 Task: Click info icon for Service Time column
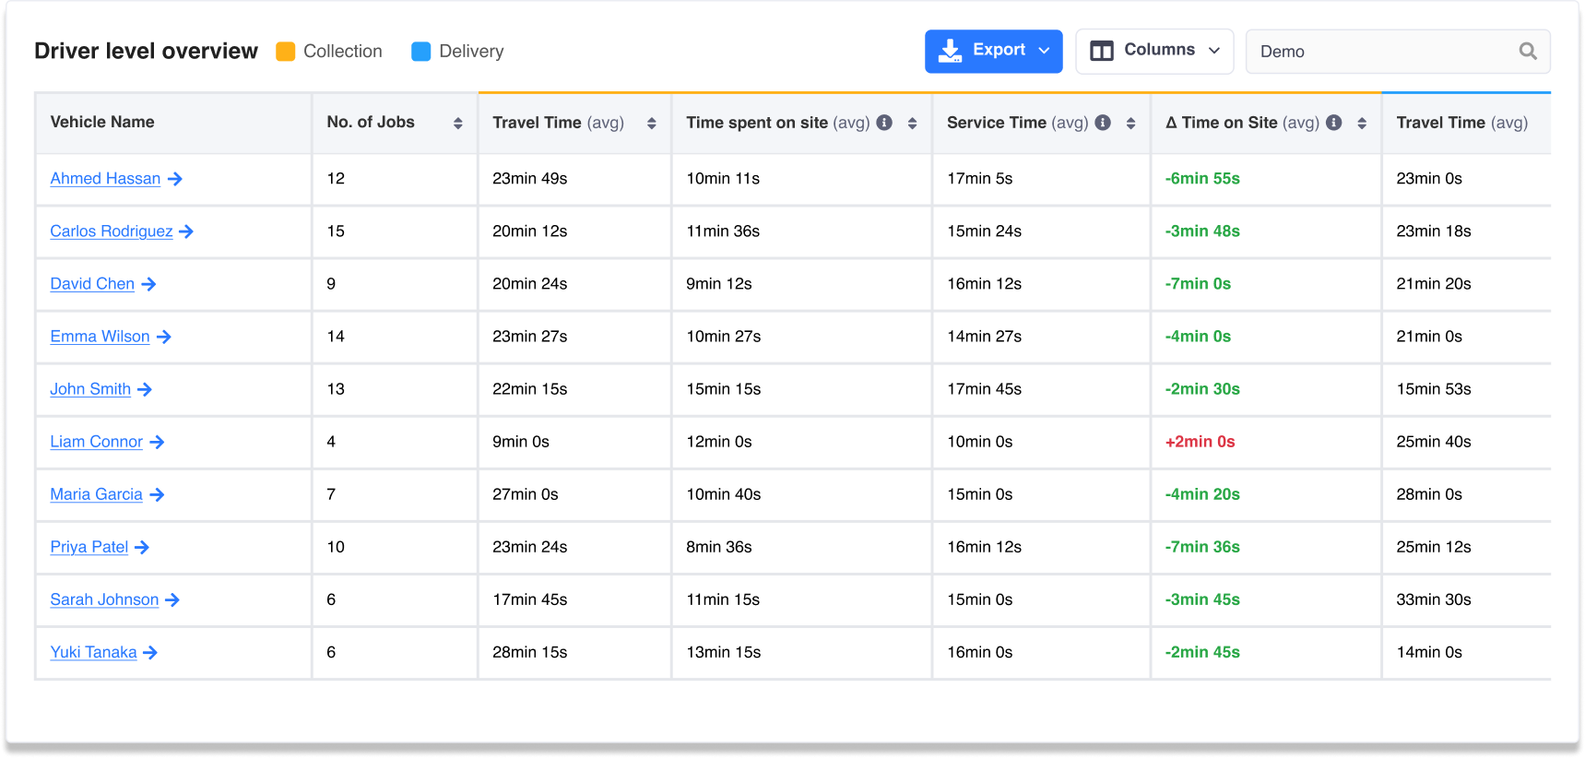pos(1103,123)
